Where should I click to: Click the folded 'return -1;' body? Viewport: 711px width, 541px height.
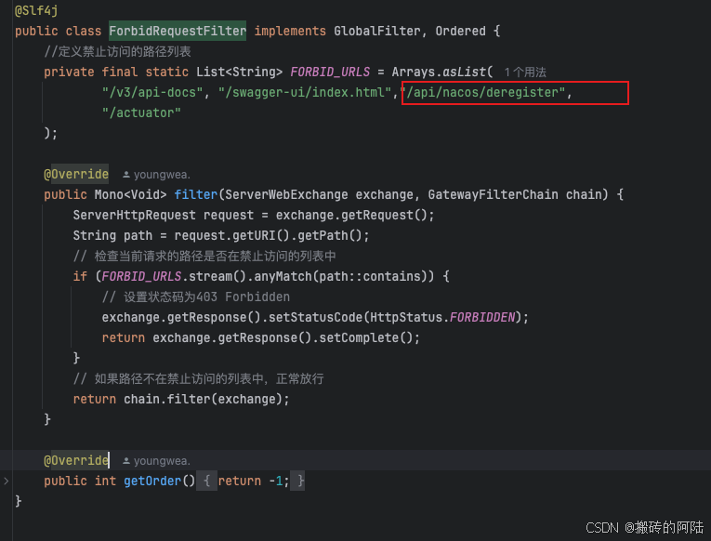(253, 481)
